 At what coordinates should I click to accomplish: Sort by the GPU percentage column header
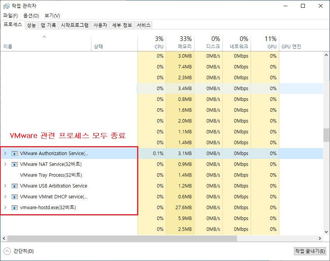tap(265, 43)
